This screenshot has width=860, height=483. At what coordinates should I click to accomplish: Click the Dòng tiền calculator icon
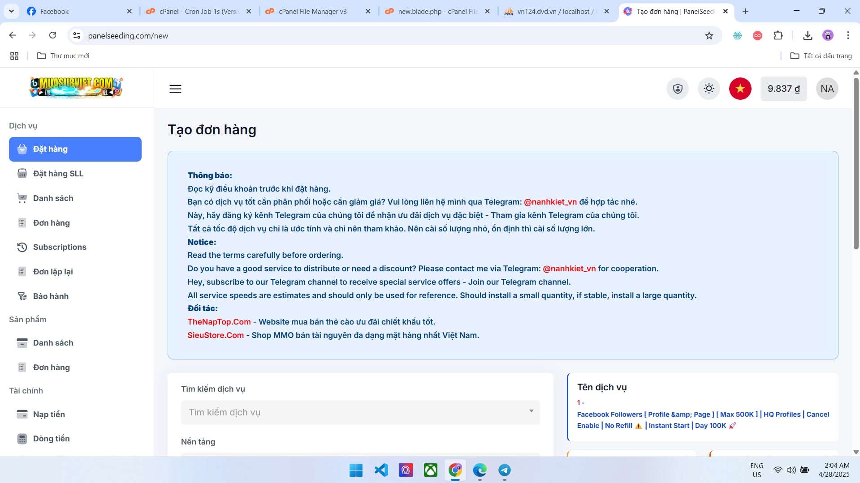22,439
